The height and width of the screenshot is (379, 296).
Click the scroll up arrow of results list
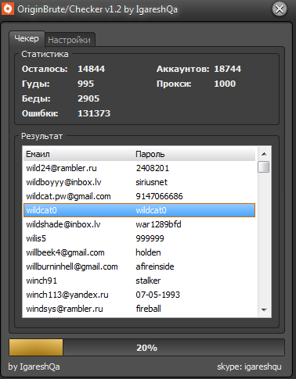[x=264, y=154]
